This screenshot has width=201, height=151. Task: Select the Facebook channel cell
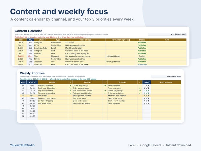tap(42, 62)
